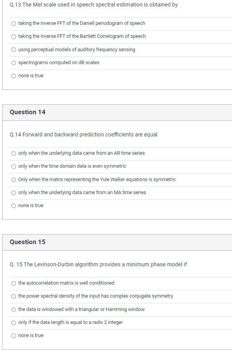Choose 'only when the underlying data came from AR time series'
Viewport: 232px width, 353px height.
(14, 153)
